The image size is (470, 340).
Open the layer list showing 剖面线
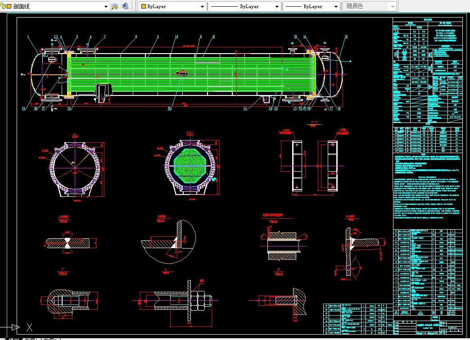point(106,6)
